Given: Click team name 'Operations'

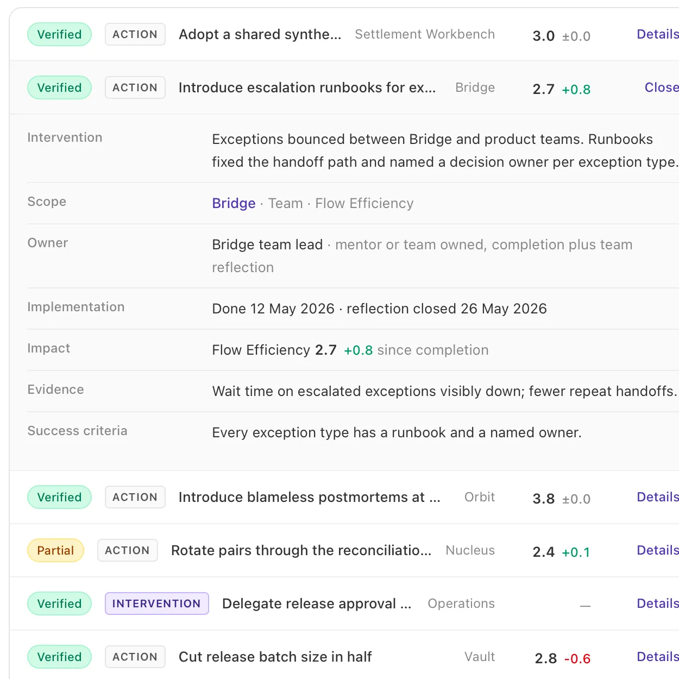Looking at the screenshot, I should [x=461, y=603].
